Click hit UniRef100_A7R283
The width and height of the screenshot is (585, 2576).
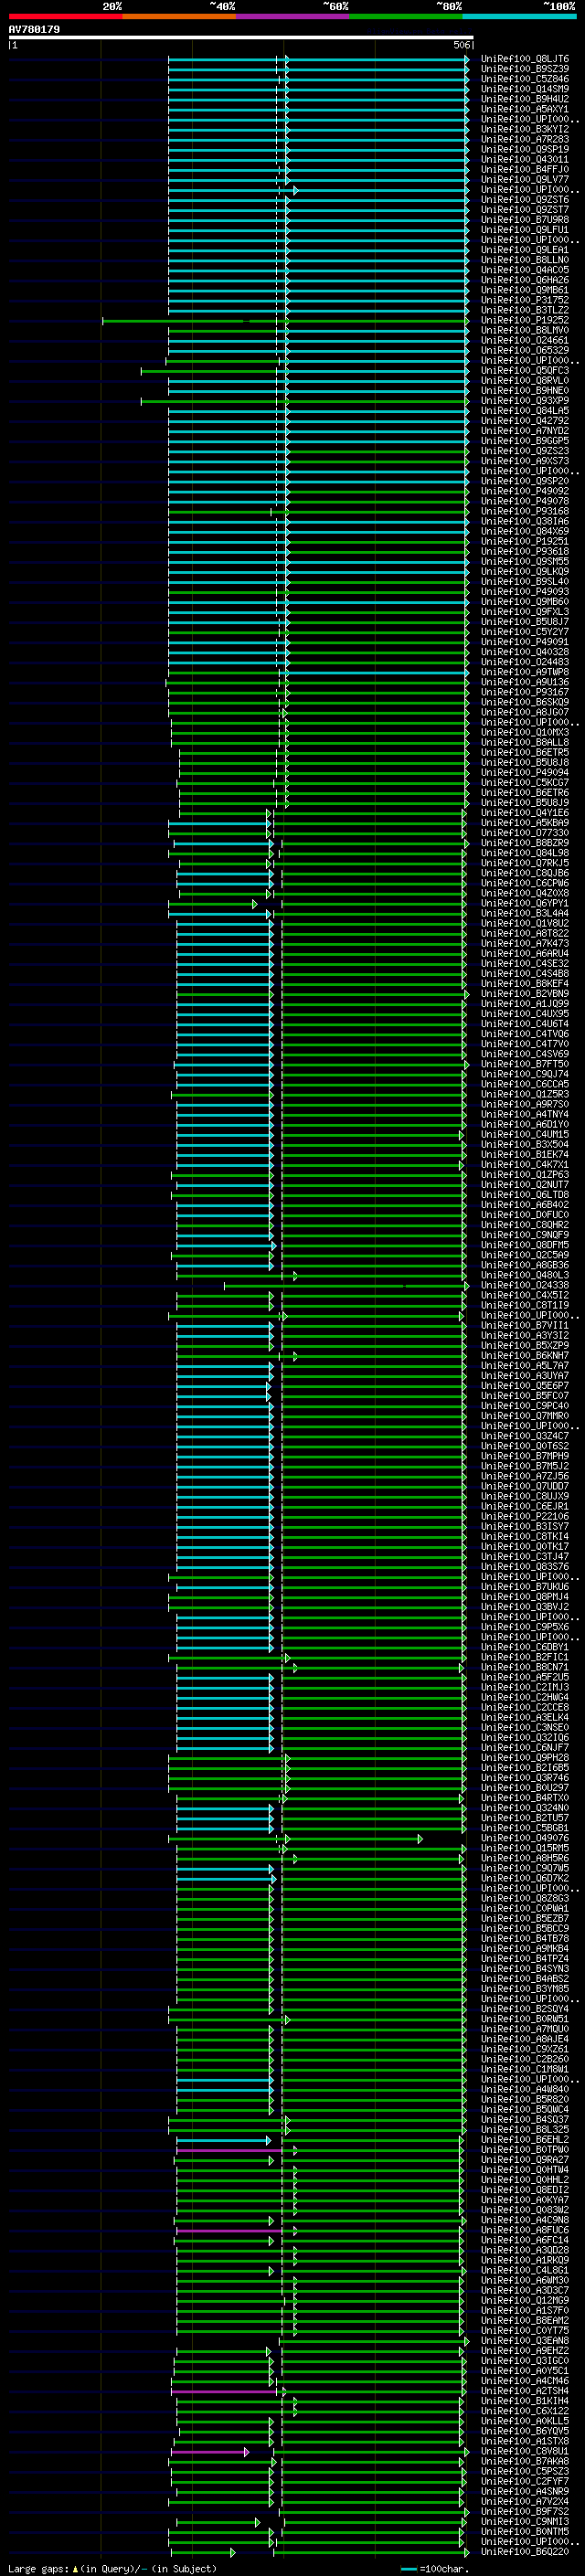[x=525, y=139]
